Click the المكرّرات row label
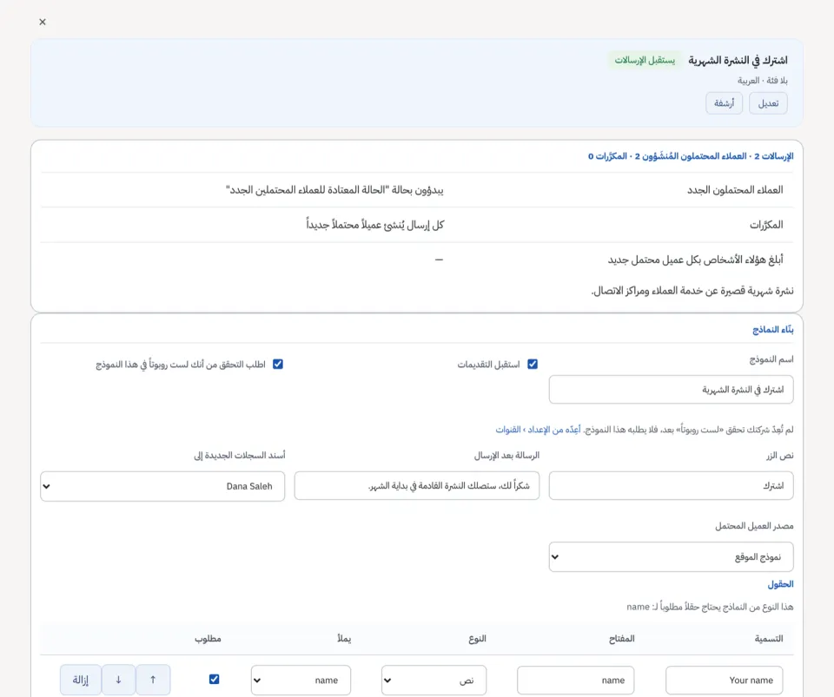This screenshot has width=834, height=697. click(x=766, y=225)
